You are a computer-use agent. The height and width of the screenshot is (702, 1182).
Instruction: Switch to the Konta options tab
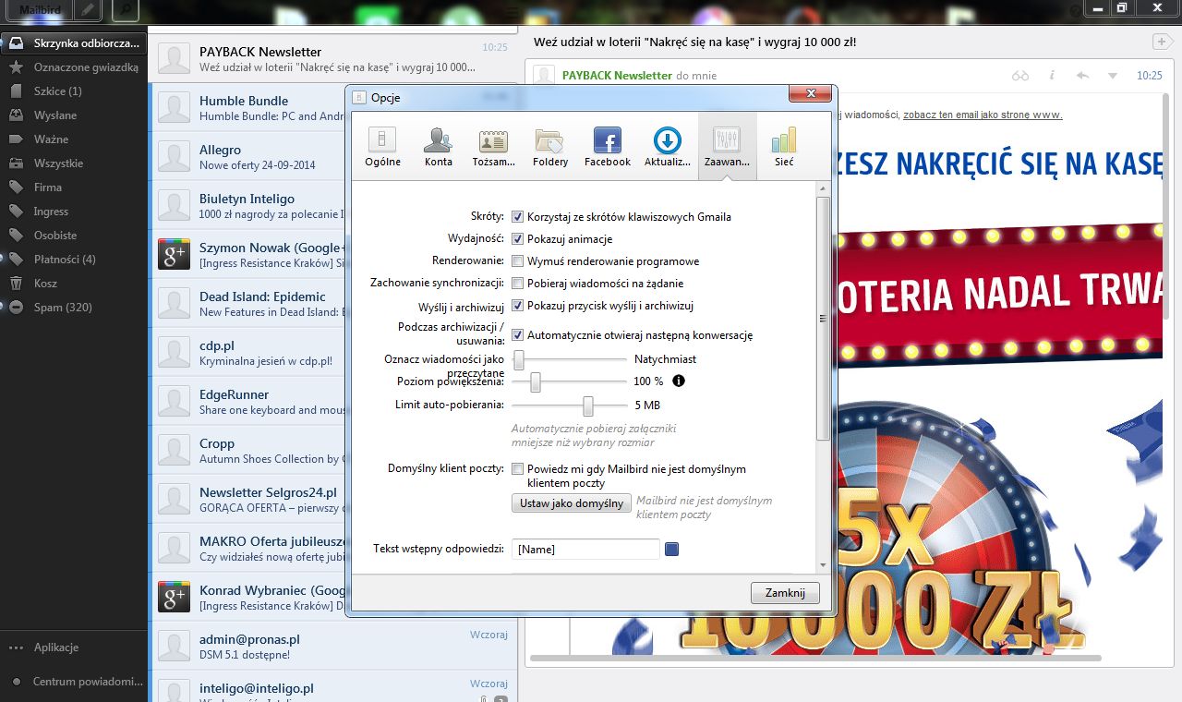click(x=439, y=147)
